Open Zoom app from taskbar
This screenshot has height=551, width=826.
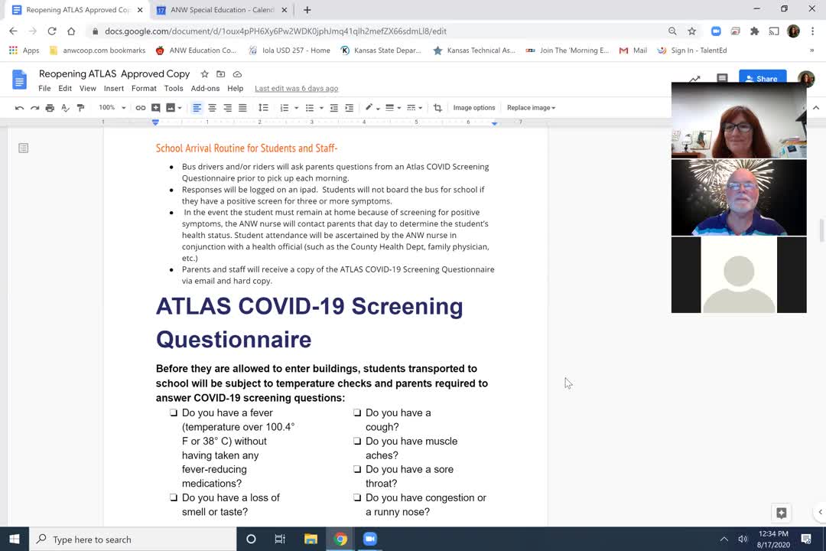point(370,539)
